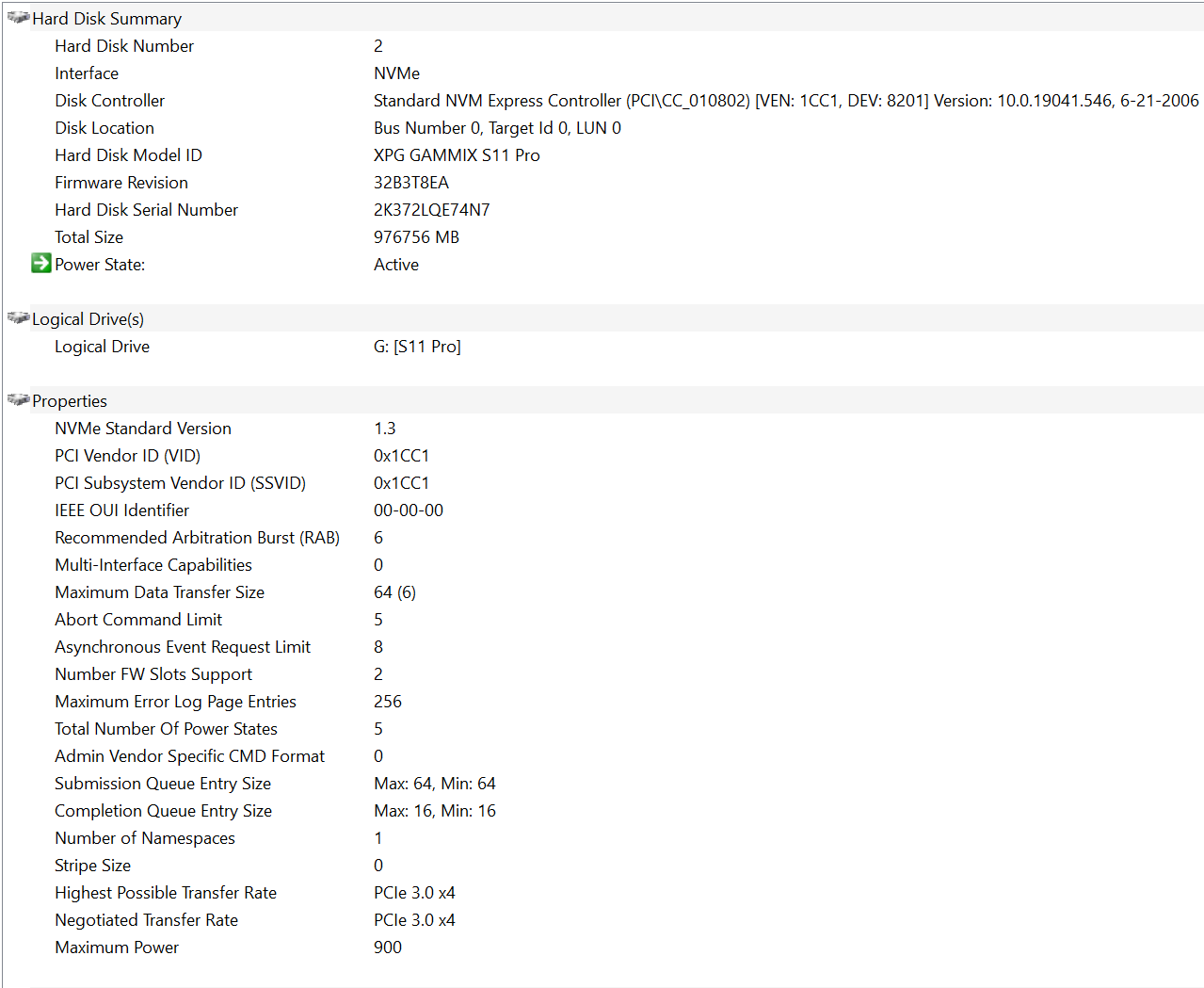Click the Bus Number 0, Target Id 0 value
The width and height of the screenshot is (1204, 988).
point(497,128)
